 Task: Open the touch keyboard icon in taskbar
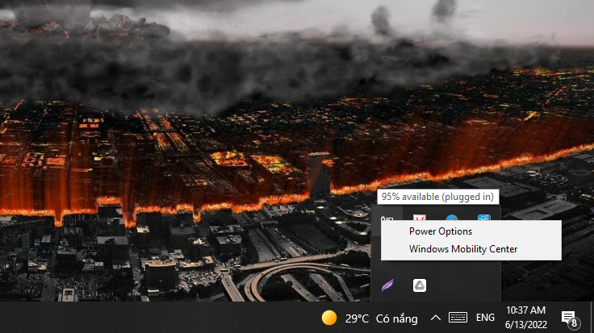(x=458, y=318)
